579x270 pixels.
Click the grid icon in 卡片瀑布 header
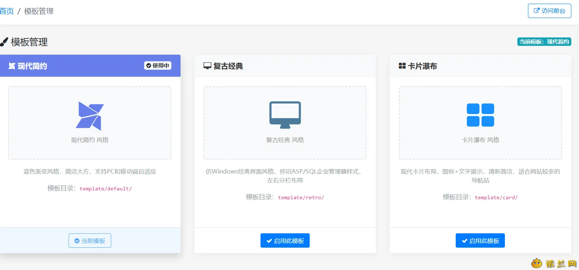pyautogui.click(x=402, y=66)
